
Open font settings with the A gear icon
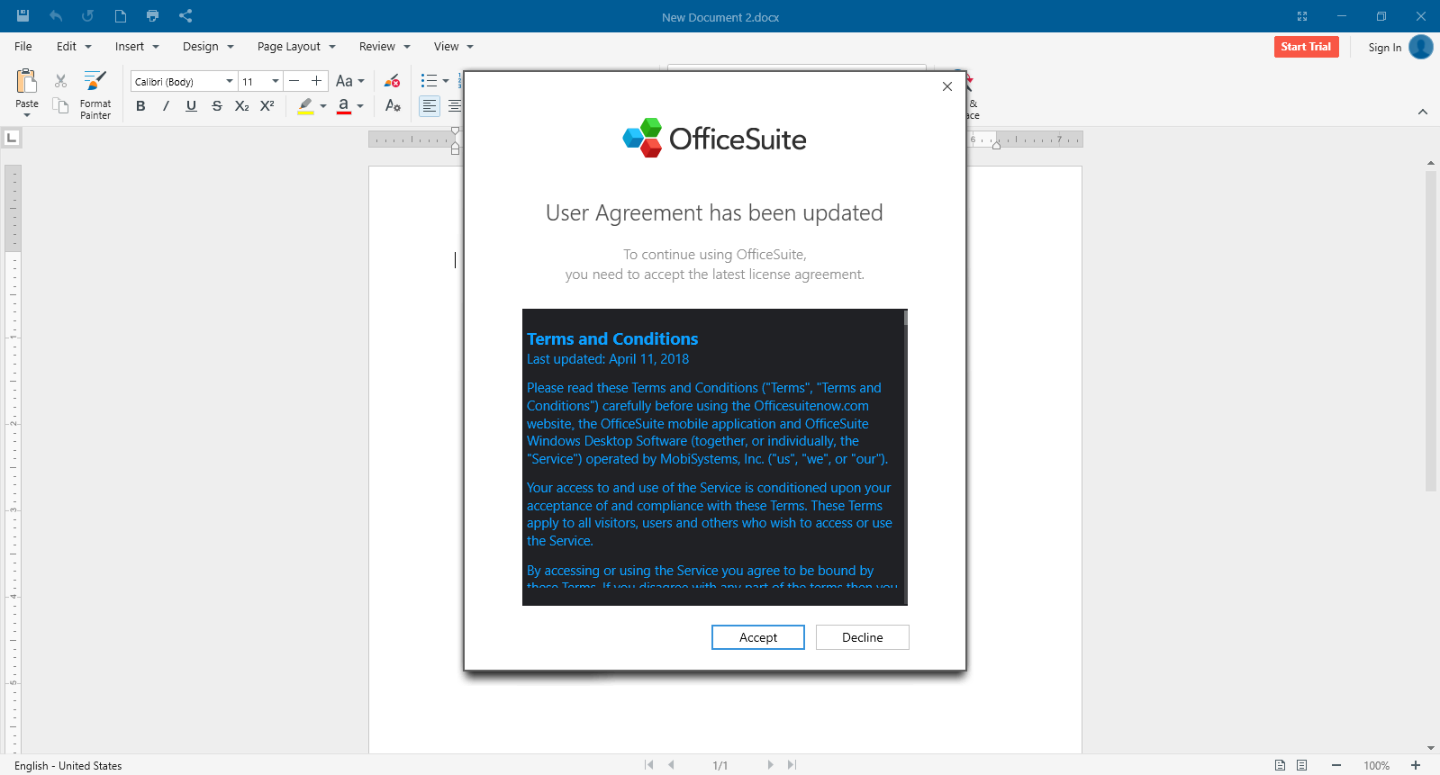click(392, 105)
